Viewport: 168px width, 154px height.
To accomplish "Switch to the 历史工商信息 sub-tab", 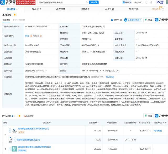I will coord(19,20).
